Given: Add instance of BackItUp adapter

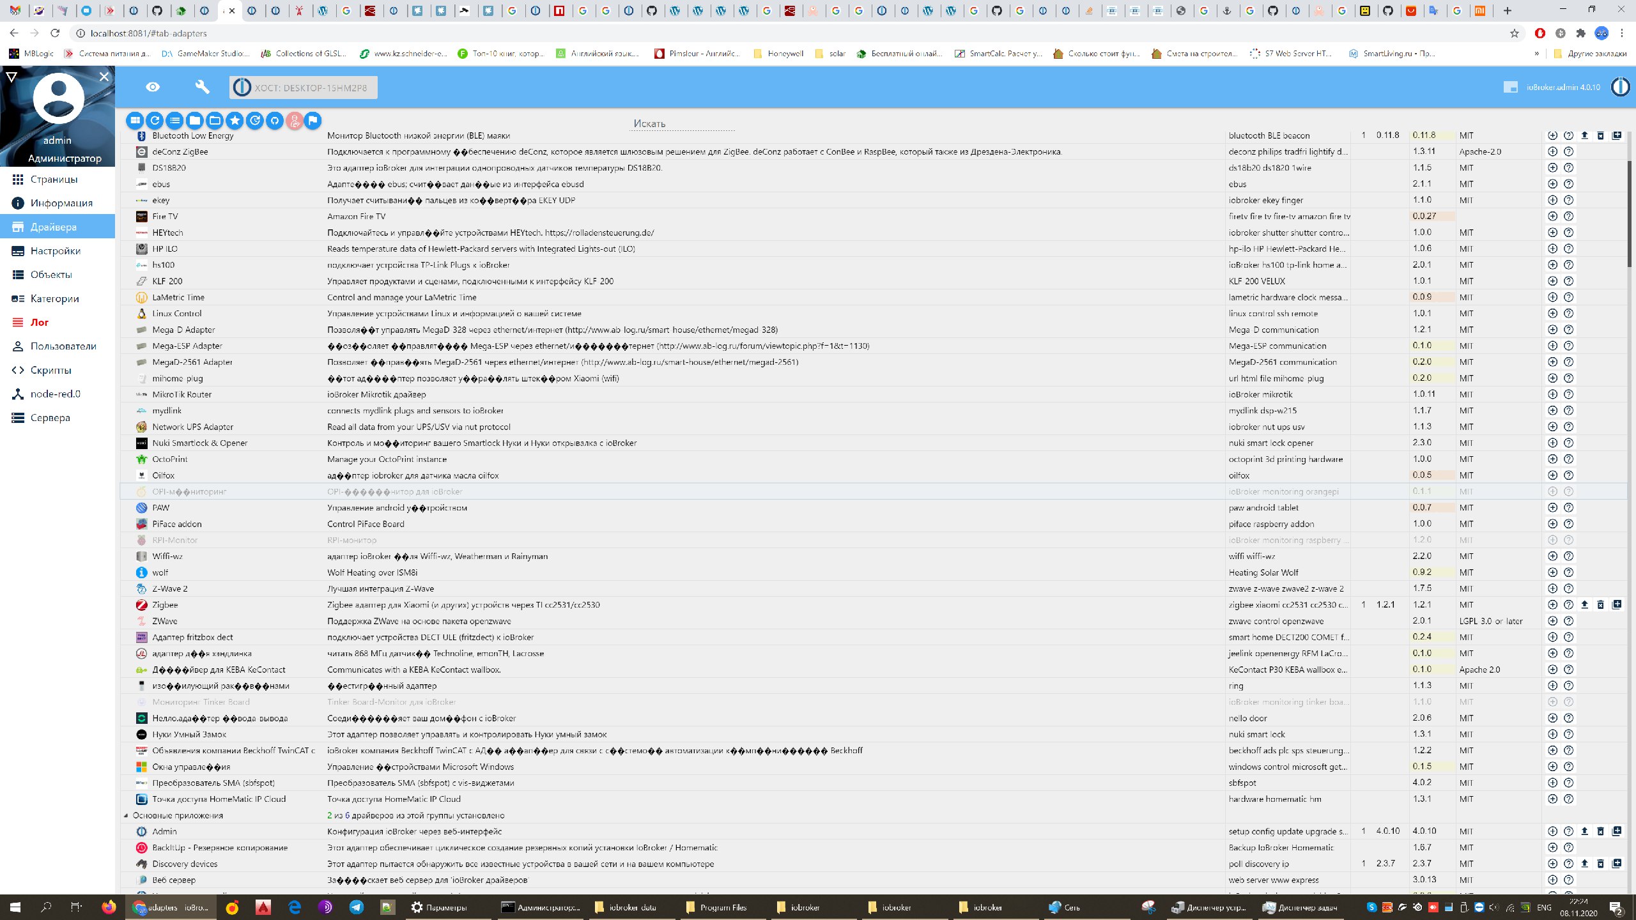Looking at the screenshot, I should [x=1552, y=847].
